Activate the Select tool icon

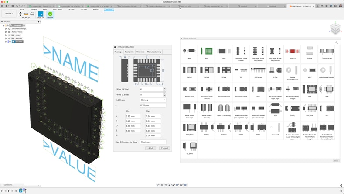tap(41, 14)
